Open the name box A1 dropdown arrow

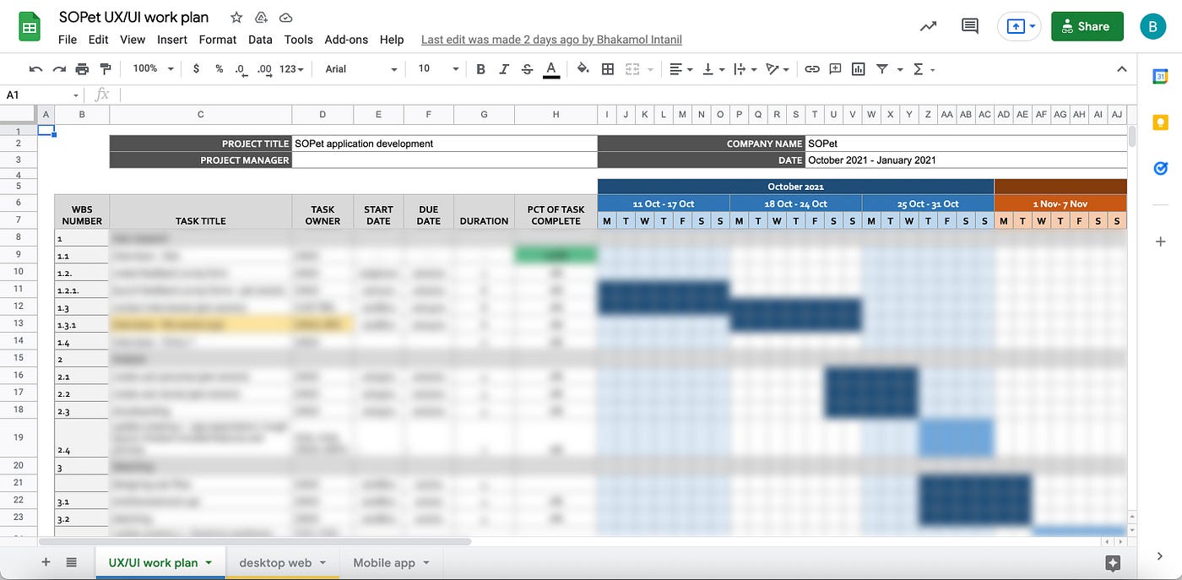pos(75,95)
